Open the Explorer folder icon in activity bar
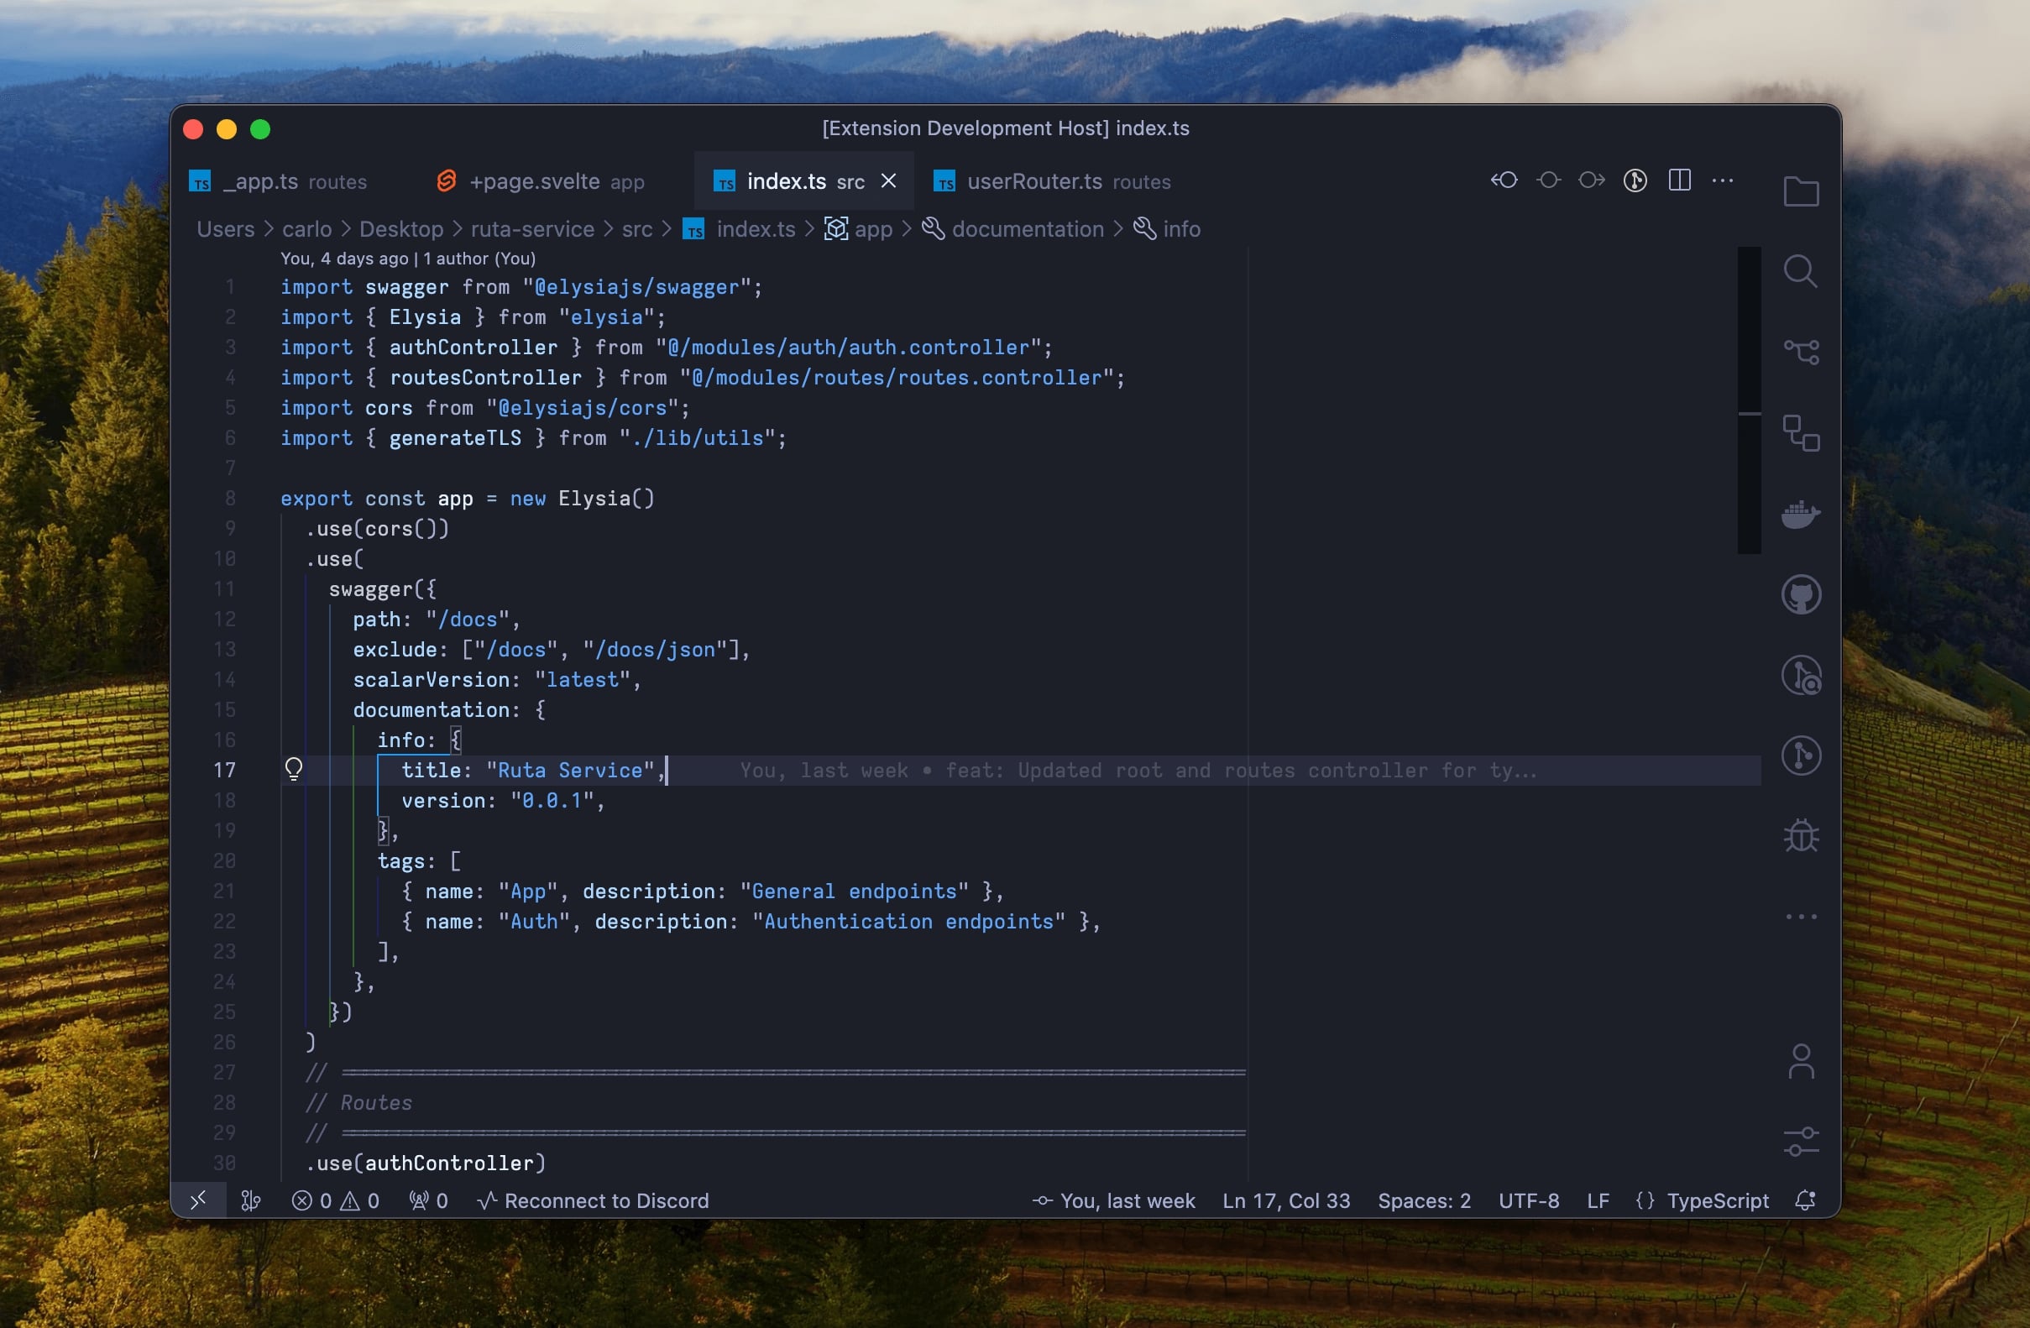This screenshot has width=2030, height=1328. point(1801,191)
